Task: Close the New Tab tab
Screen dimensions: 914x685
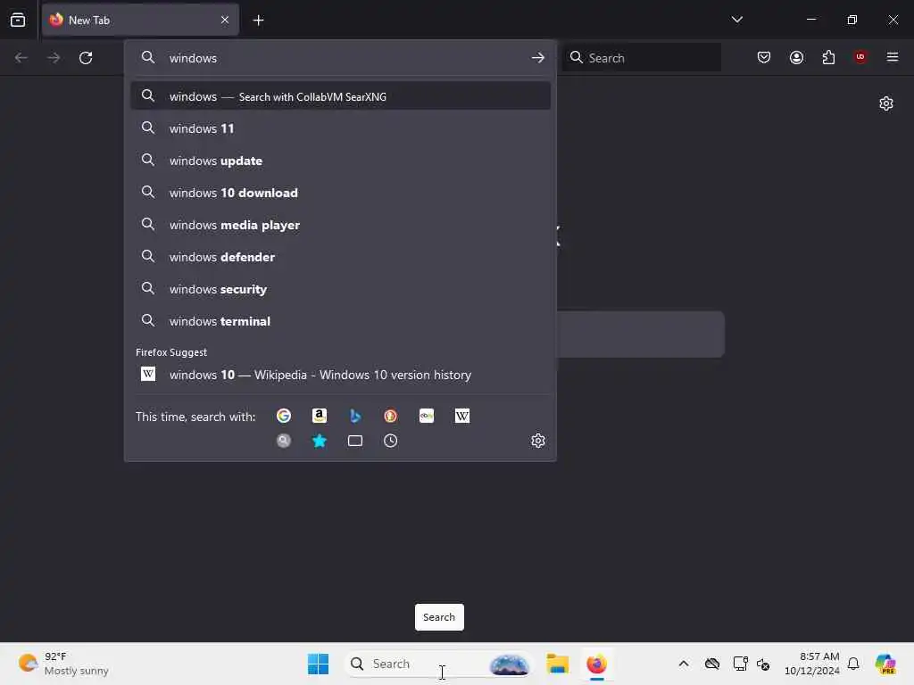Action: [225, 20]
